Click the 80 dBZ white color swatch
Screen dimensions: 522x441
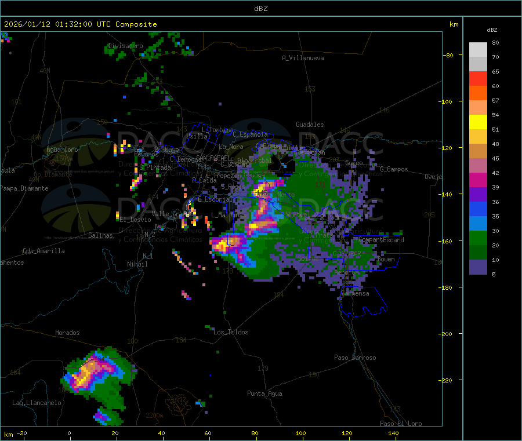tap(478, 50)
